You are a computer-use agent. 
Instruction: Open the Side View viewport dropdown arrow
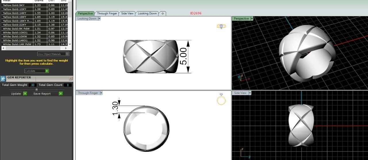(250, 93)
